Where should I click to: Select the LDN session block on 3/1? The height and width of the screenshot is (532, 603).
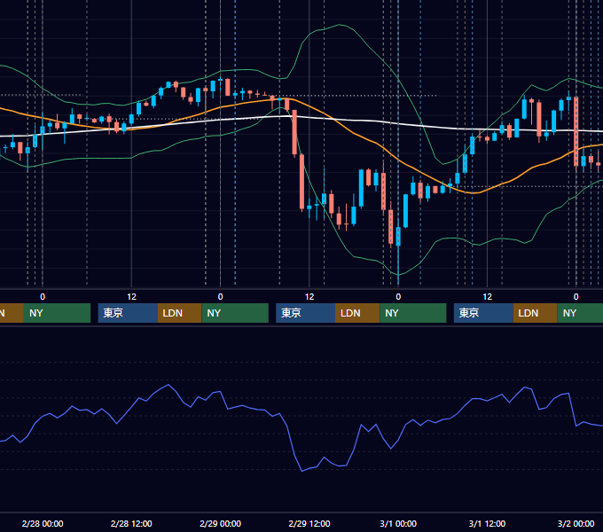pos(536,313)
